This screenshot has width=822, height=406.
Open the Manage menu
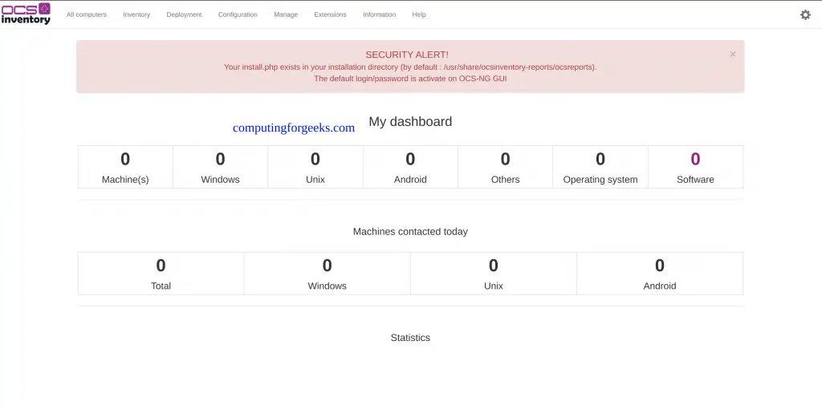tap(286, 14)
